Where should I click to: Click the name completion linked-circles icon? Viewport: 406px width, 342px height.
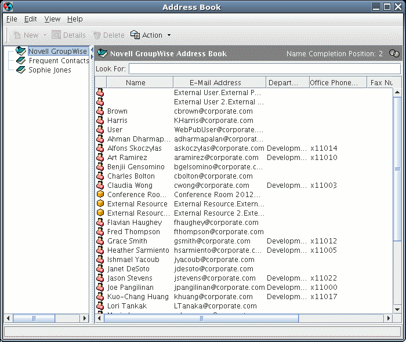(394, 53)
